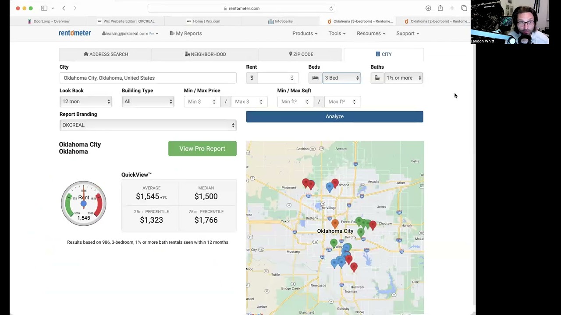Click the dollar sign icon beside Rent
Screen dimensions: 561x315
pos(252,78)
